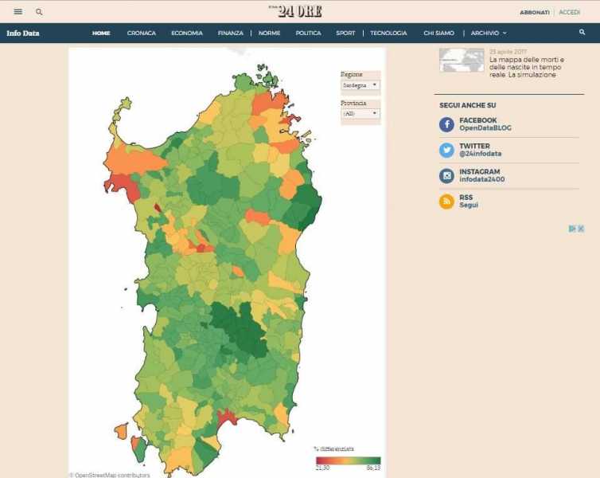The height and width of the screenshot is (478, 600).
Task: Open the Facebook round icon
Action: [446, 124]
